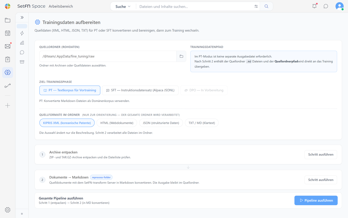This screenshot has height=218, width=348.
Task: Select TXT / MD (Klartext) format
Action: (202, 123)
